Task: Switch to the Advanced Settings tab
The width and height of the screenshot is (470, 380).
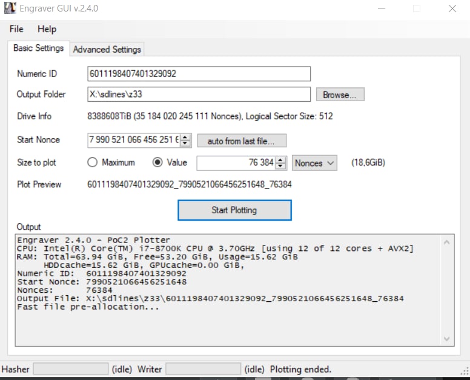Action: coord(107,49)
